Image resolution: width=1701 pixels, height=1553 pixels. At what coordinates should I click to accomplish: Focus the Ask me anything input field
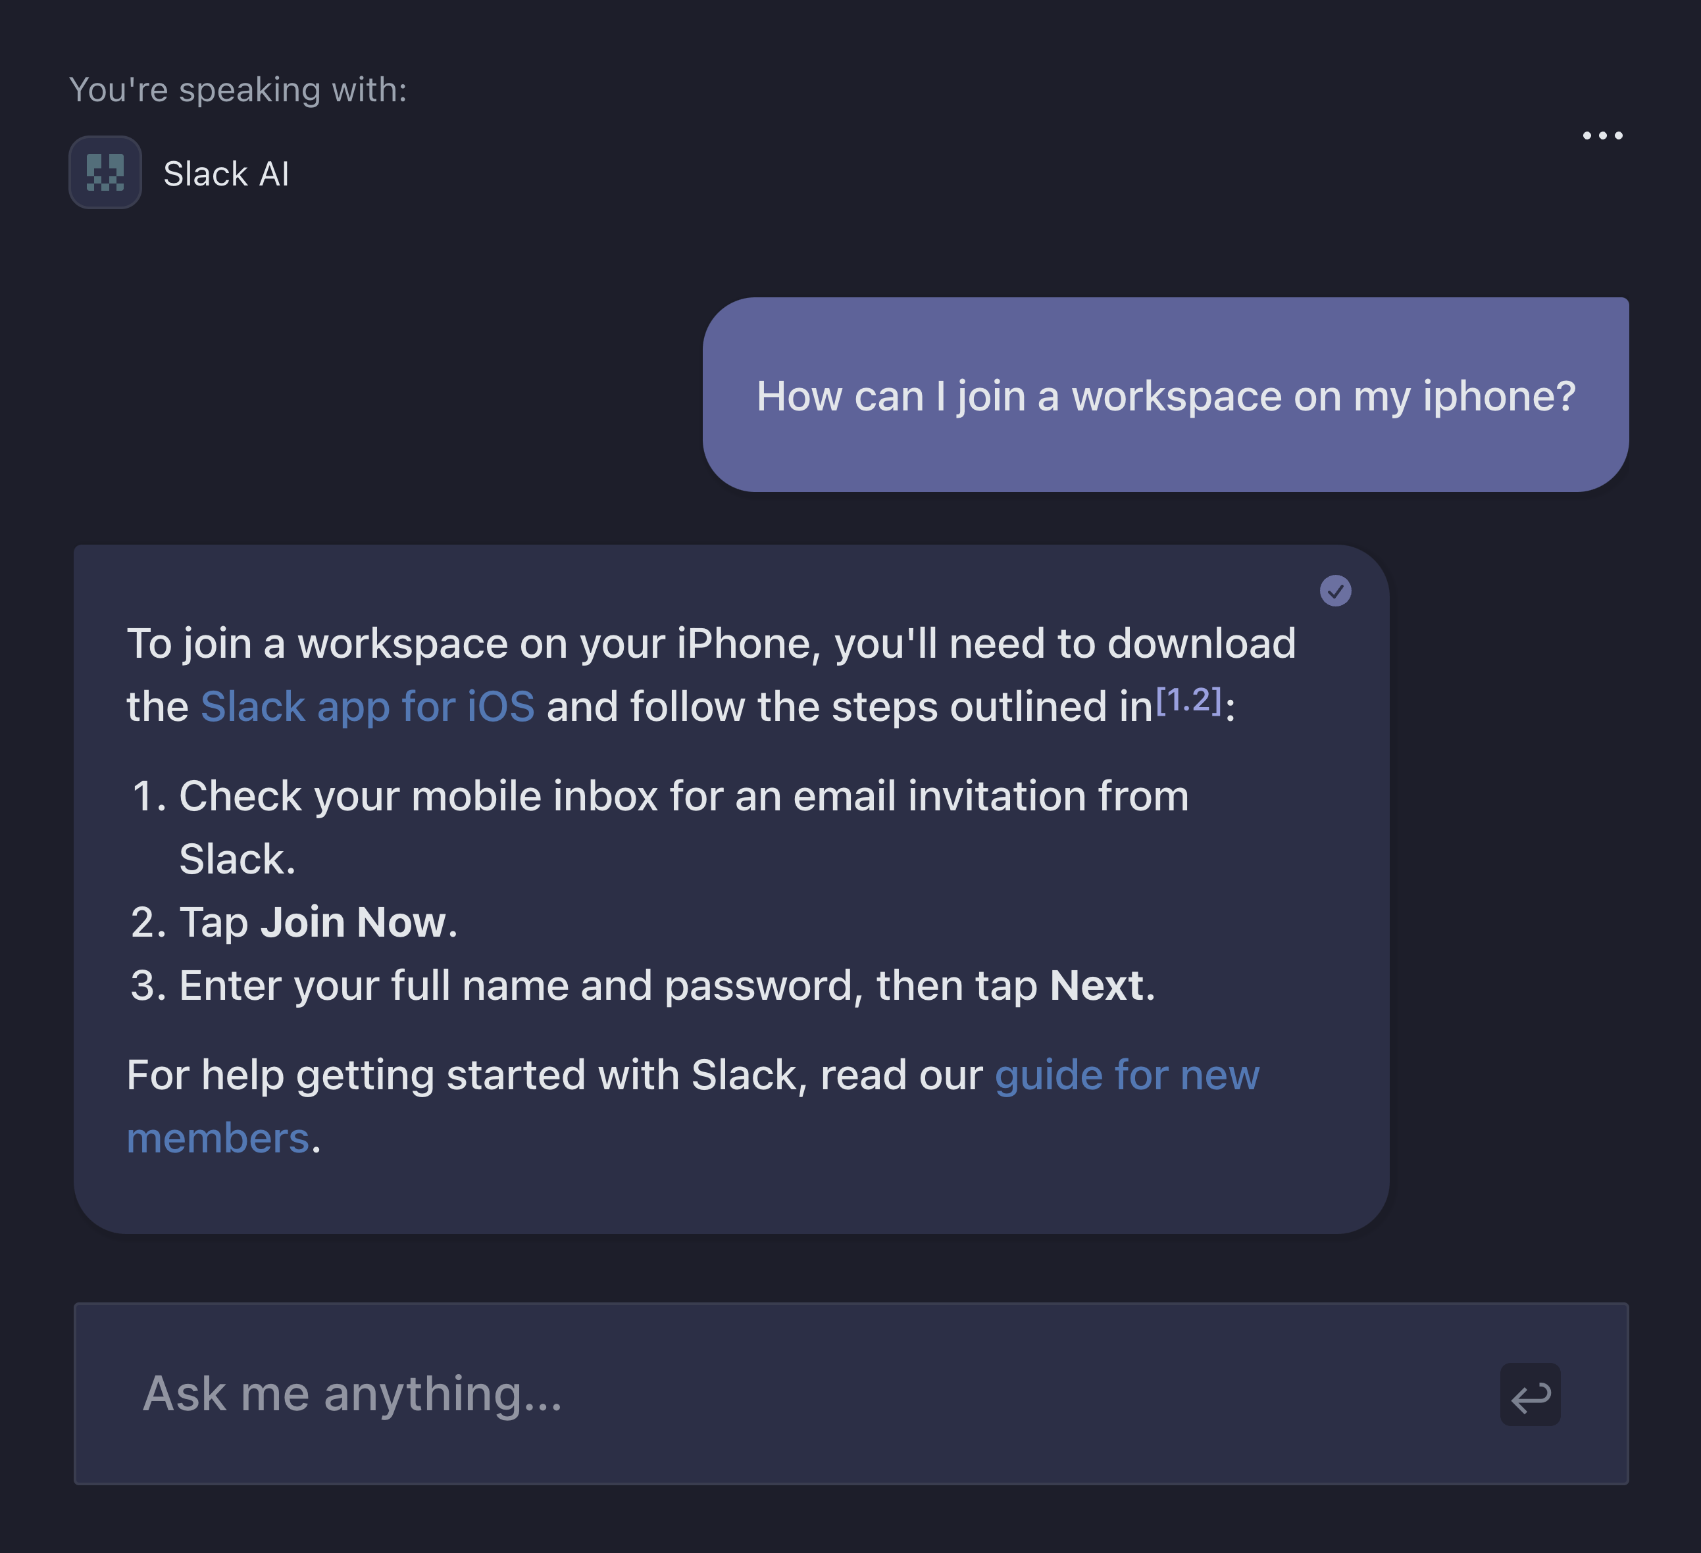click(801, 1393)
